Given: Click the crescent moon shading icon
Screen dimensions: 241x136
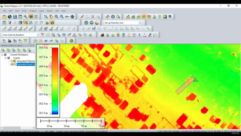Looking at the screenshot, I should 97,23.
